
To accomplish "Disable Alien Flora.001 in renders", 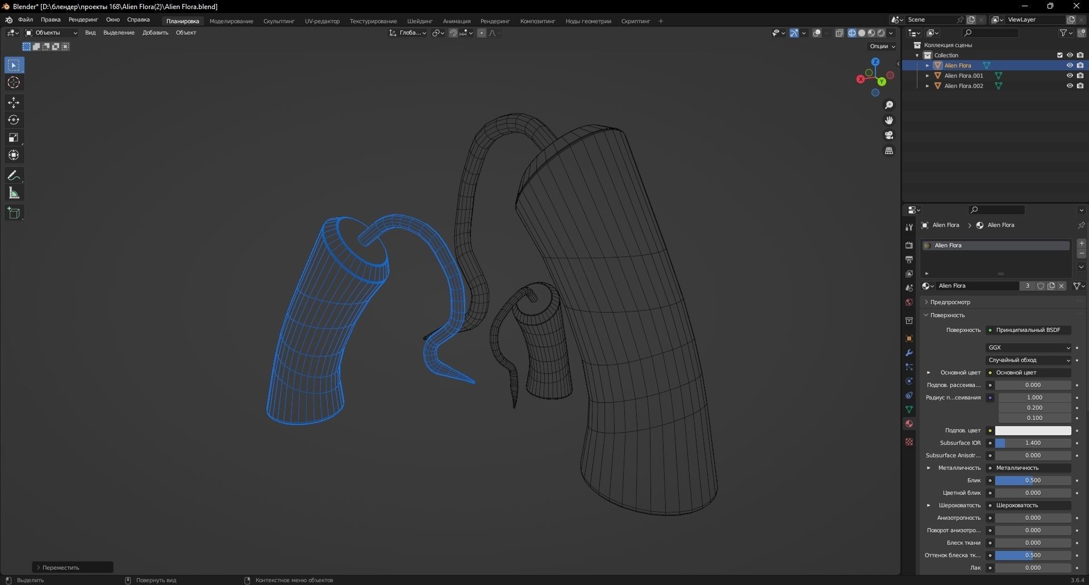I will pos(1080,75).
